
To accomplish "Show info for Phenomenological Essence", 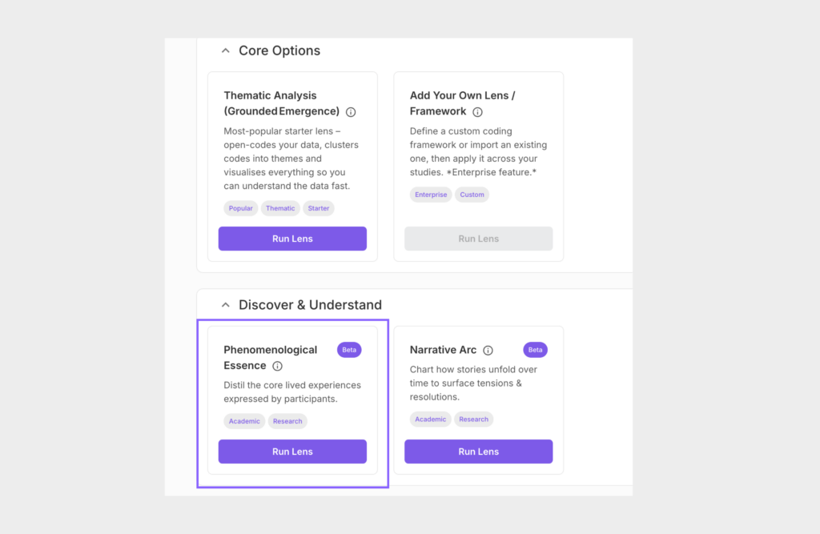I will click(278, 367).
